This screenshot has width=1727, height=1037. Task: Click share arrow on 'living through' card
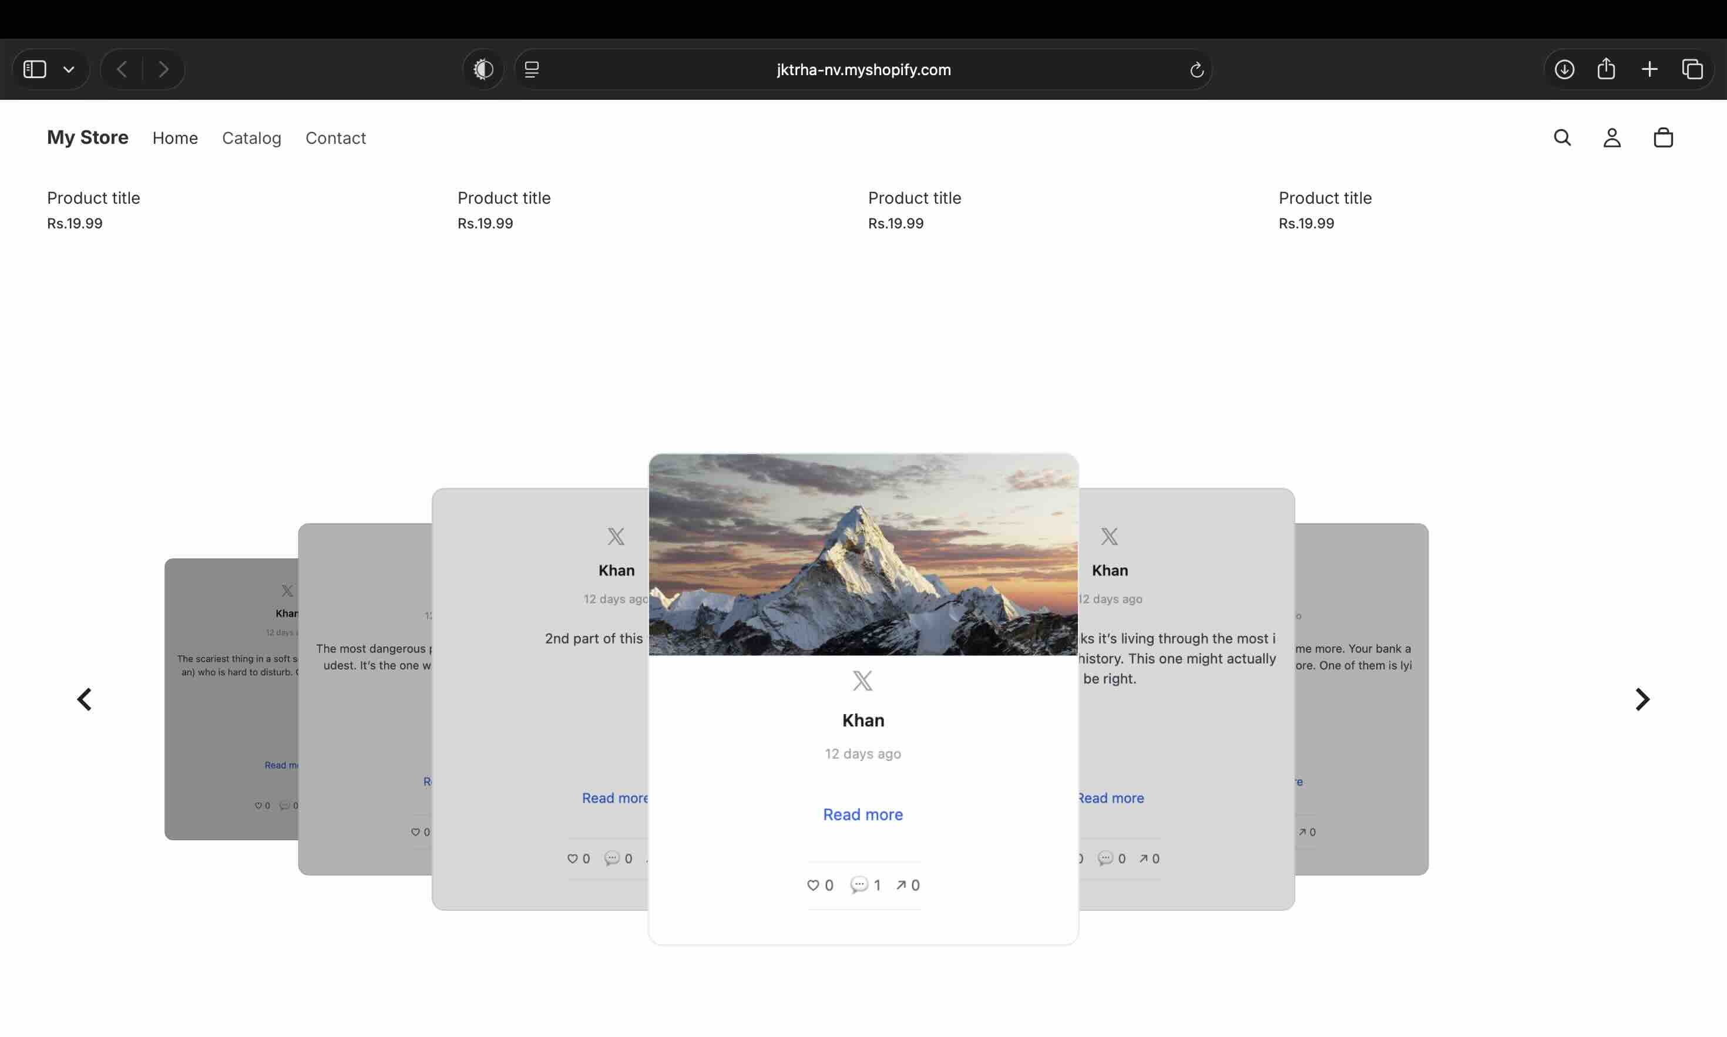click(1144, 859)
